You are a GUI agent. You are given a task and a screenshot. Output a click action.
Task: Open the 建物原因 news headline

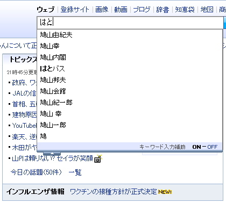click(24, 115)
